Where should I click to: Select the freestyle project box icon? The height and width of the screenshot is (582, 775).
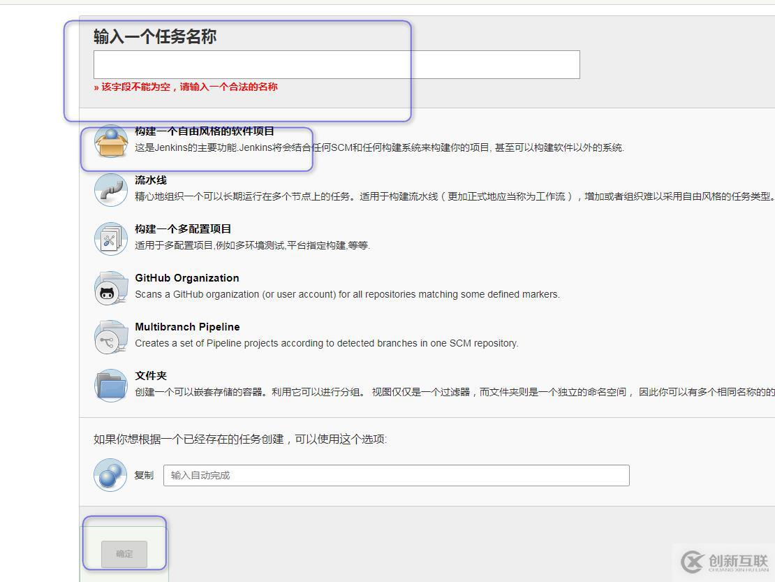(x=111, y=141)
